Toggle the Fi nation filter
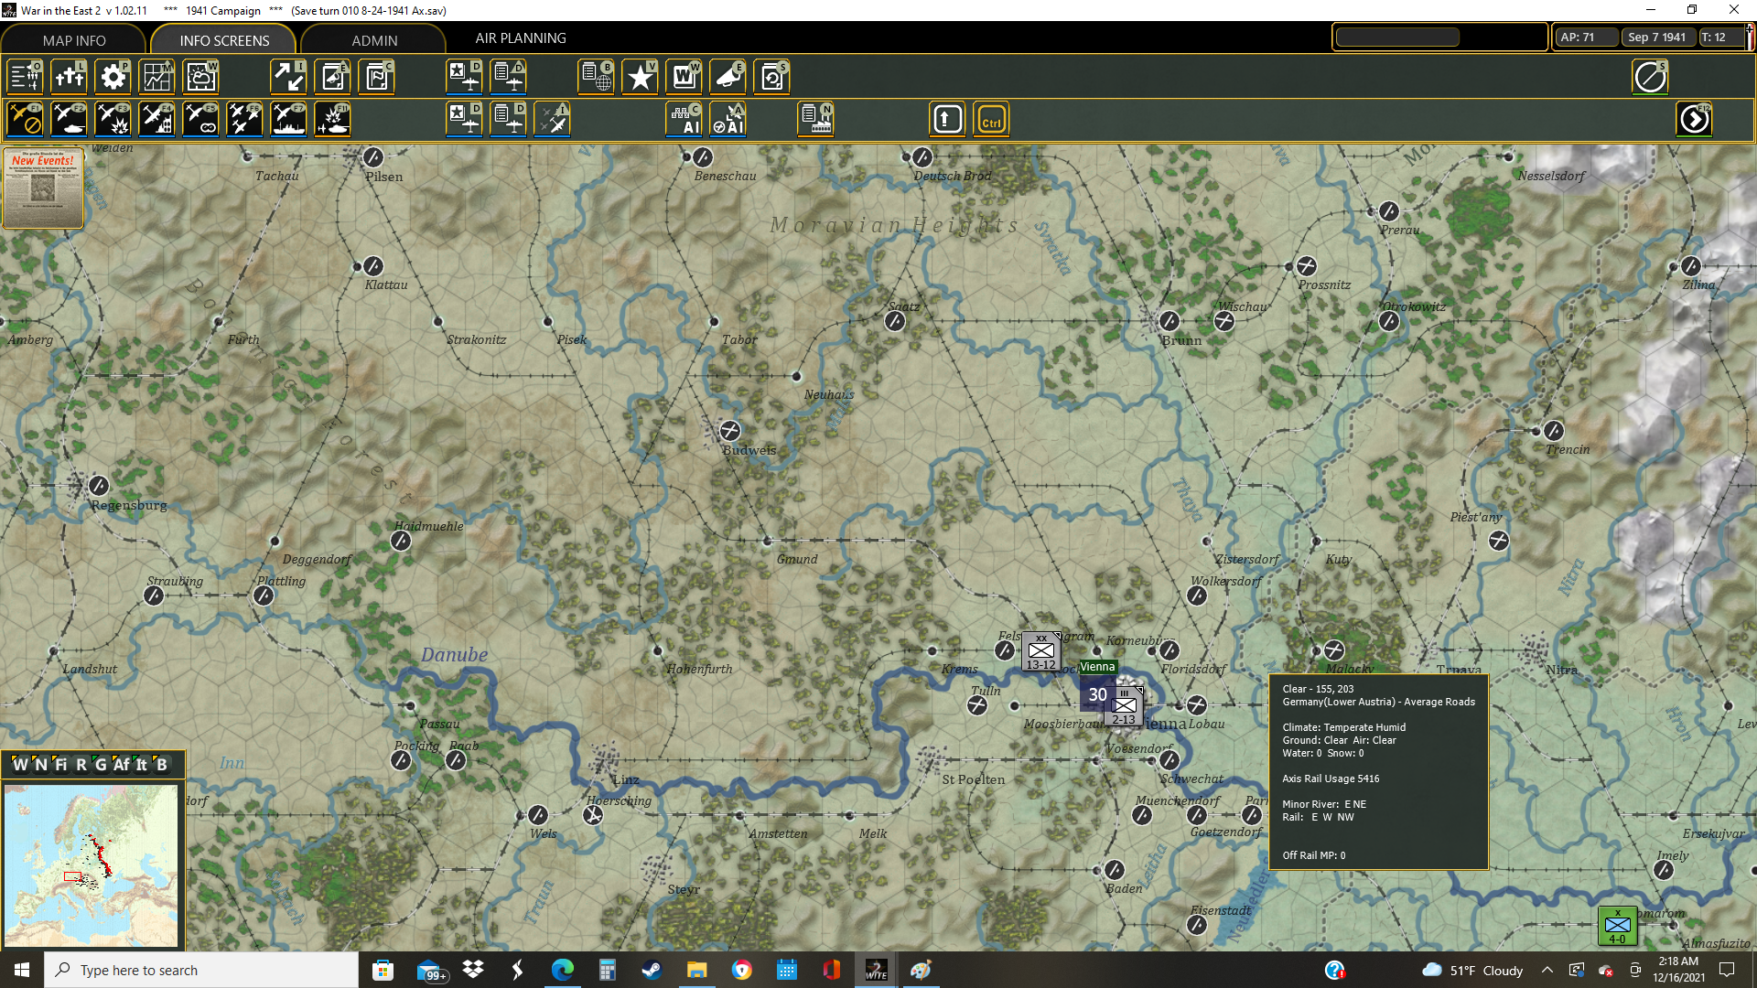1757x988 pixels. click(x=61, y=765)
